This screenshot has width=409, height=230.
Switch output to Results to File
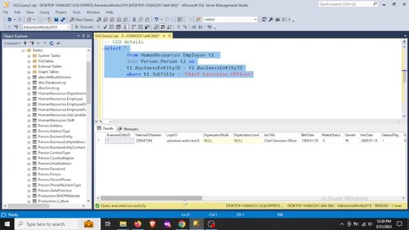point(169,27)
